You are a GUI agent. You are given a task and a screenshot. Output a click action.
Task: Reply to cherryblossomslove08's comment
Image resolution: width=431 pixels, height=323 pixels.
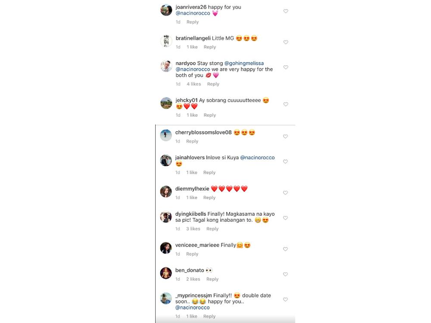192,141
